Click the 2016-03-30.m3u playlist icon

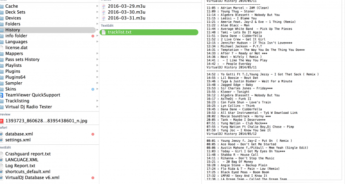coord(103,12)
